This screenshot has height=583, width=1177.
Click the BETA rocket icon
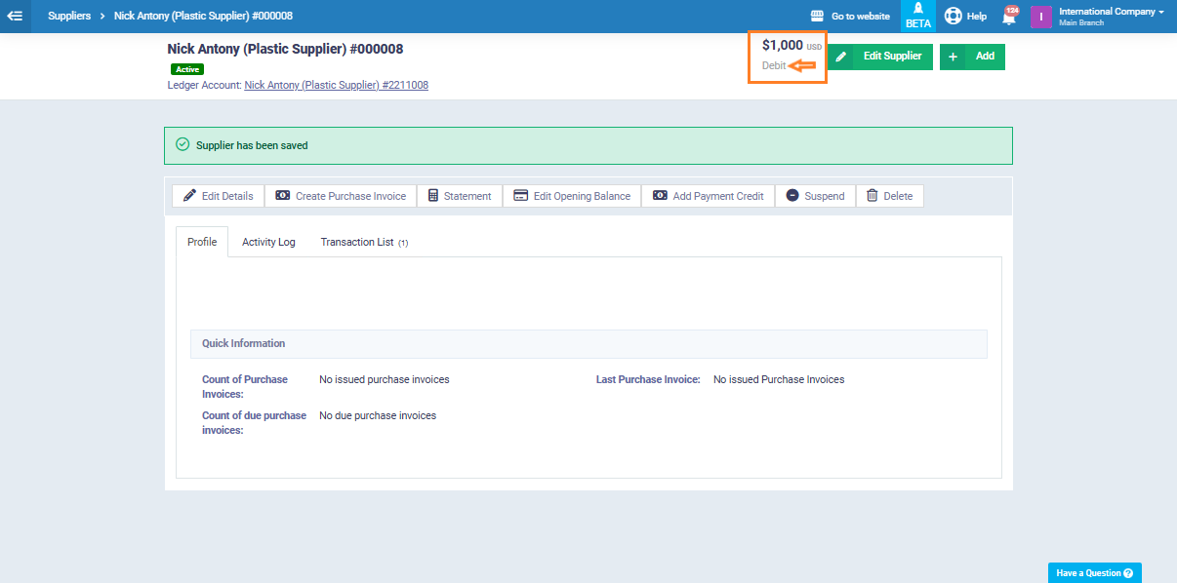pyautogui.click(x=918, y=11)
